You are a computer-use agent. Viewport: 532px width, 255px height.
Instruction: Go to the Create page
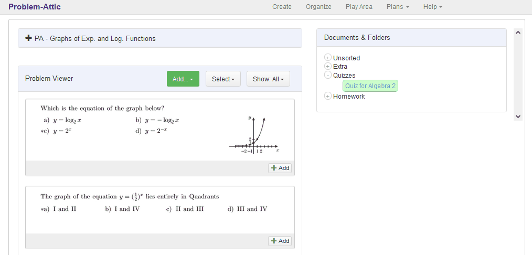click(282, 7)
